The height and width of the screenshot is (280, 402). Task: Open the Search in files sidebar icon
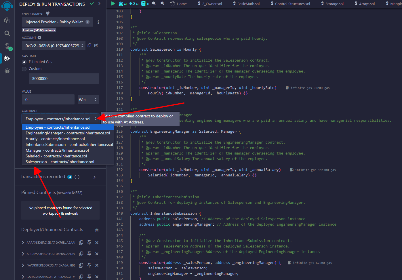coord(7,33)
